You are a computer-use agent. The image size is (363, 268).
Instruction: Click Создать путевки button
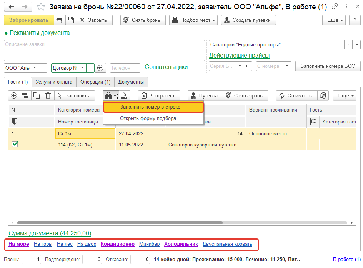click(249, 20)
